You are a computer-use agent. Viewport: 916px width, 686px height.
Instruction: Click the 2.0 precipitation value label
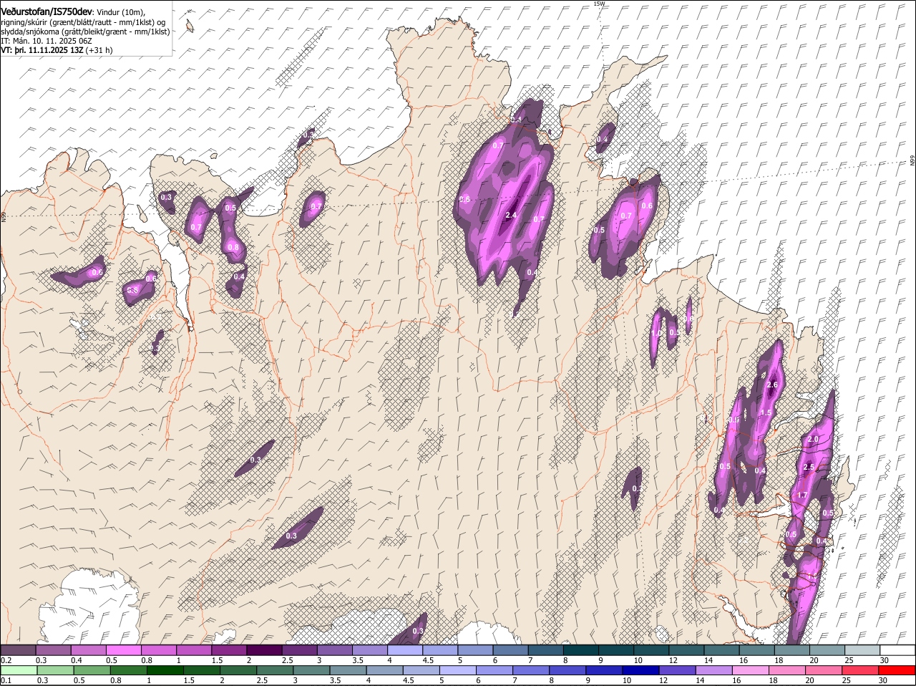pos(813,439)
